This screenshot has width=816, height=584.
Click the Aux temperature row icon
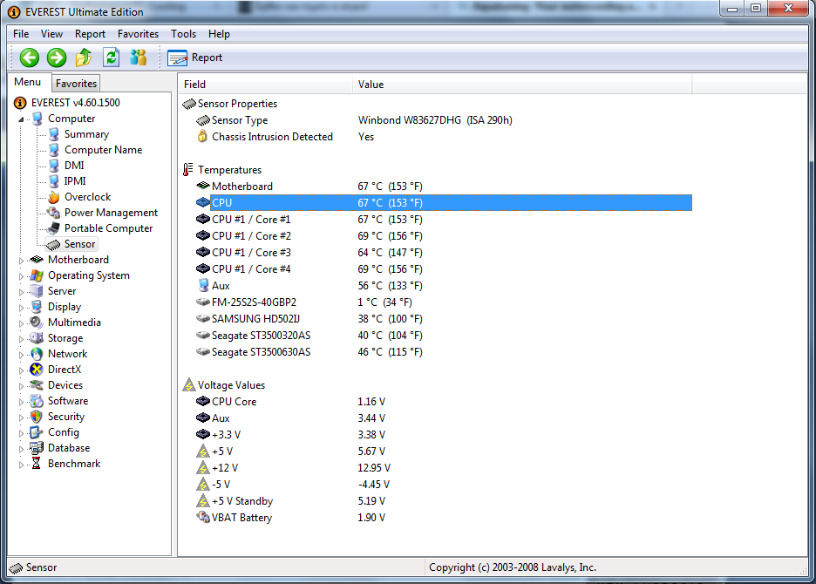tap(203, 285)
